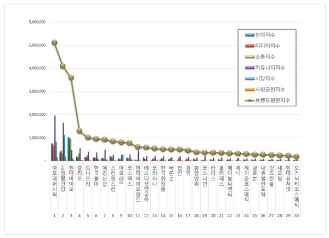The width and height of the screenshot is (329, 238).
Task: Click the 미디어지수 red legend swatch
Action: (248, 46)
